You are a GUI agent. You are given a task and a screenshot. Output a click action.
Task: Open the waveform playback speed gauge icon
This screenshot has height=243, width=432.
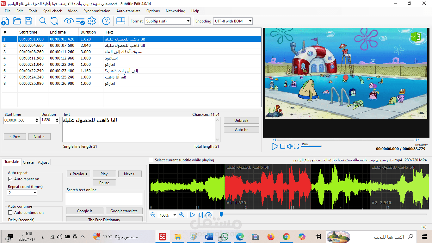click(x=208, y=215)
